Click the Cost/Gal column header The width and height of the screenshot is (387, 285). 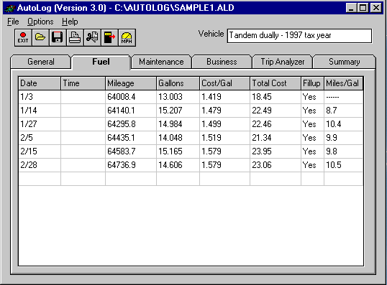(x=224, y=83)
